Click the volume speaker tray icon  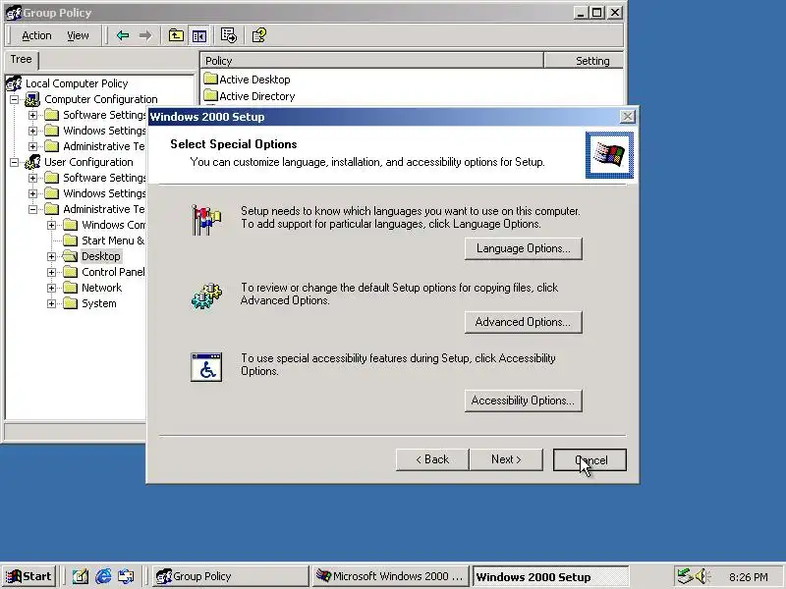(x=702, y=576)
